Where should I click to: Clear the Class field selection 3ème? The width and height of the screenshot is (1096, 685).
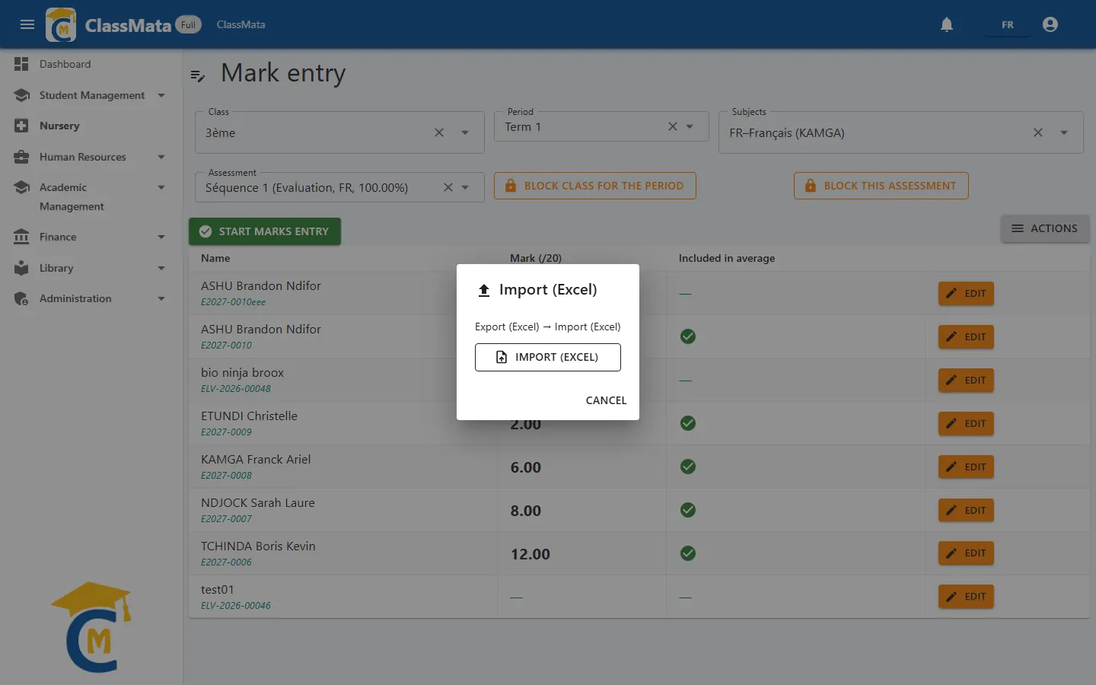click(439, 132)
